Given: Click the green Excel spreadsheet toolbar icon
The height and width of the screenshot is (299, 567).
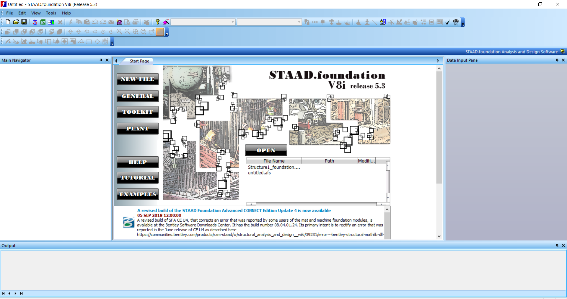Looking at the screenshot, I should pyautogui.click(x=43, y=22).
